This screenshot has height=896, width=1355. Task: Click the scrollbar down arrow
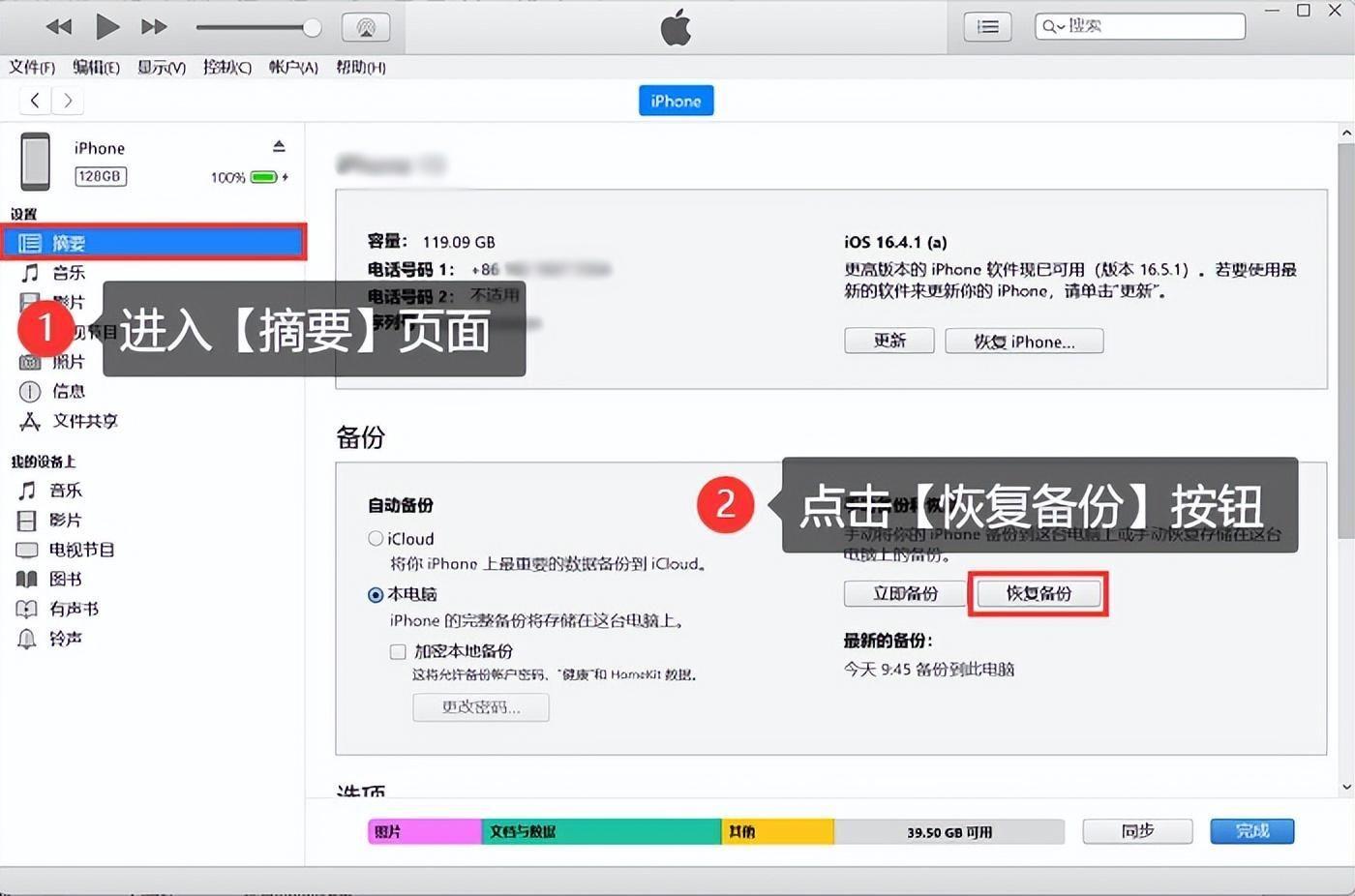pyautogui.click(x=1346, y=787)
